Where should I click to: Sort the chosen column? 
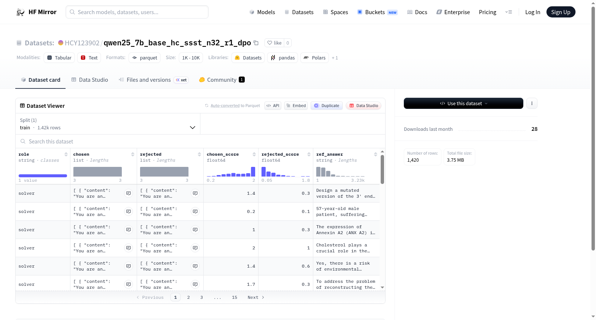click(133, 154)
